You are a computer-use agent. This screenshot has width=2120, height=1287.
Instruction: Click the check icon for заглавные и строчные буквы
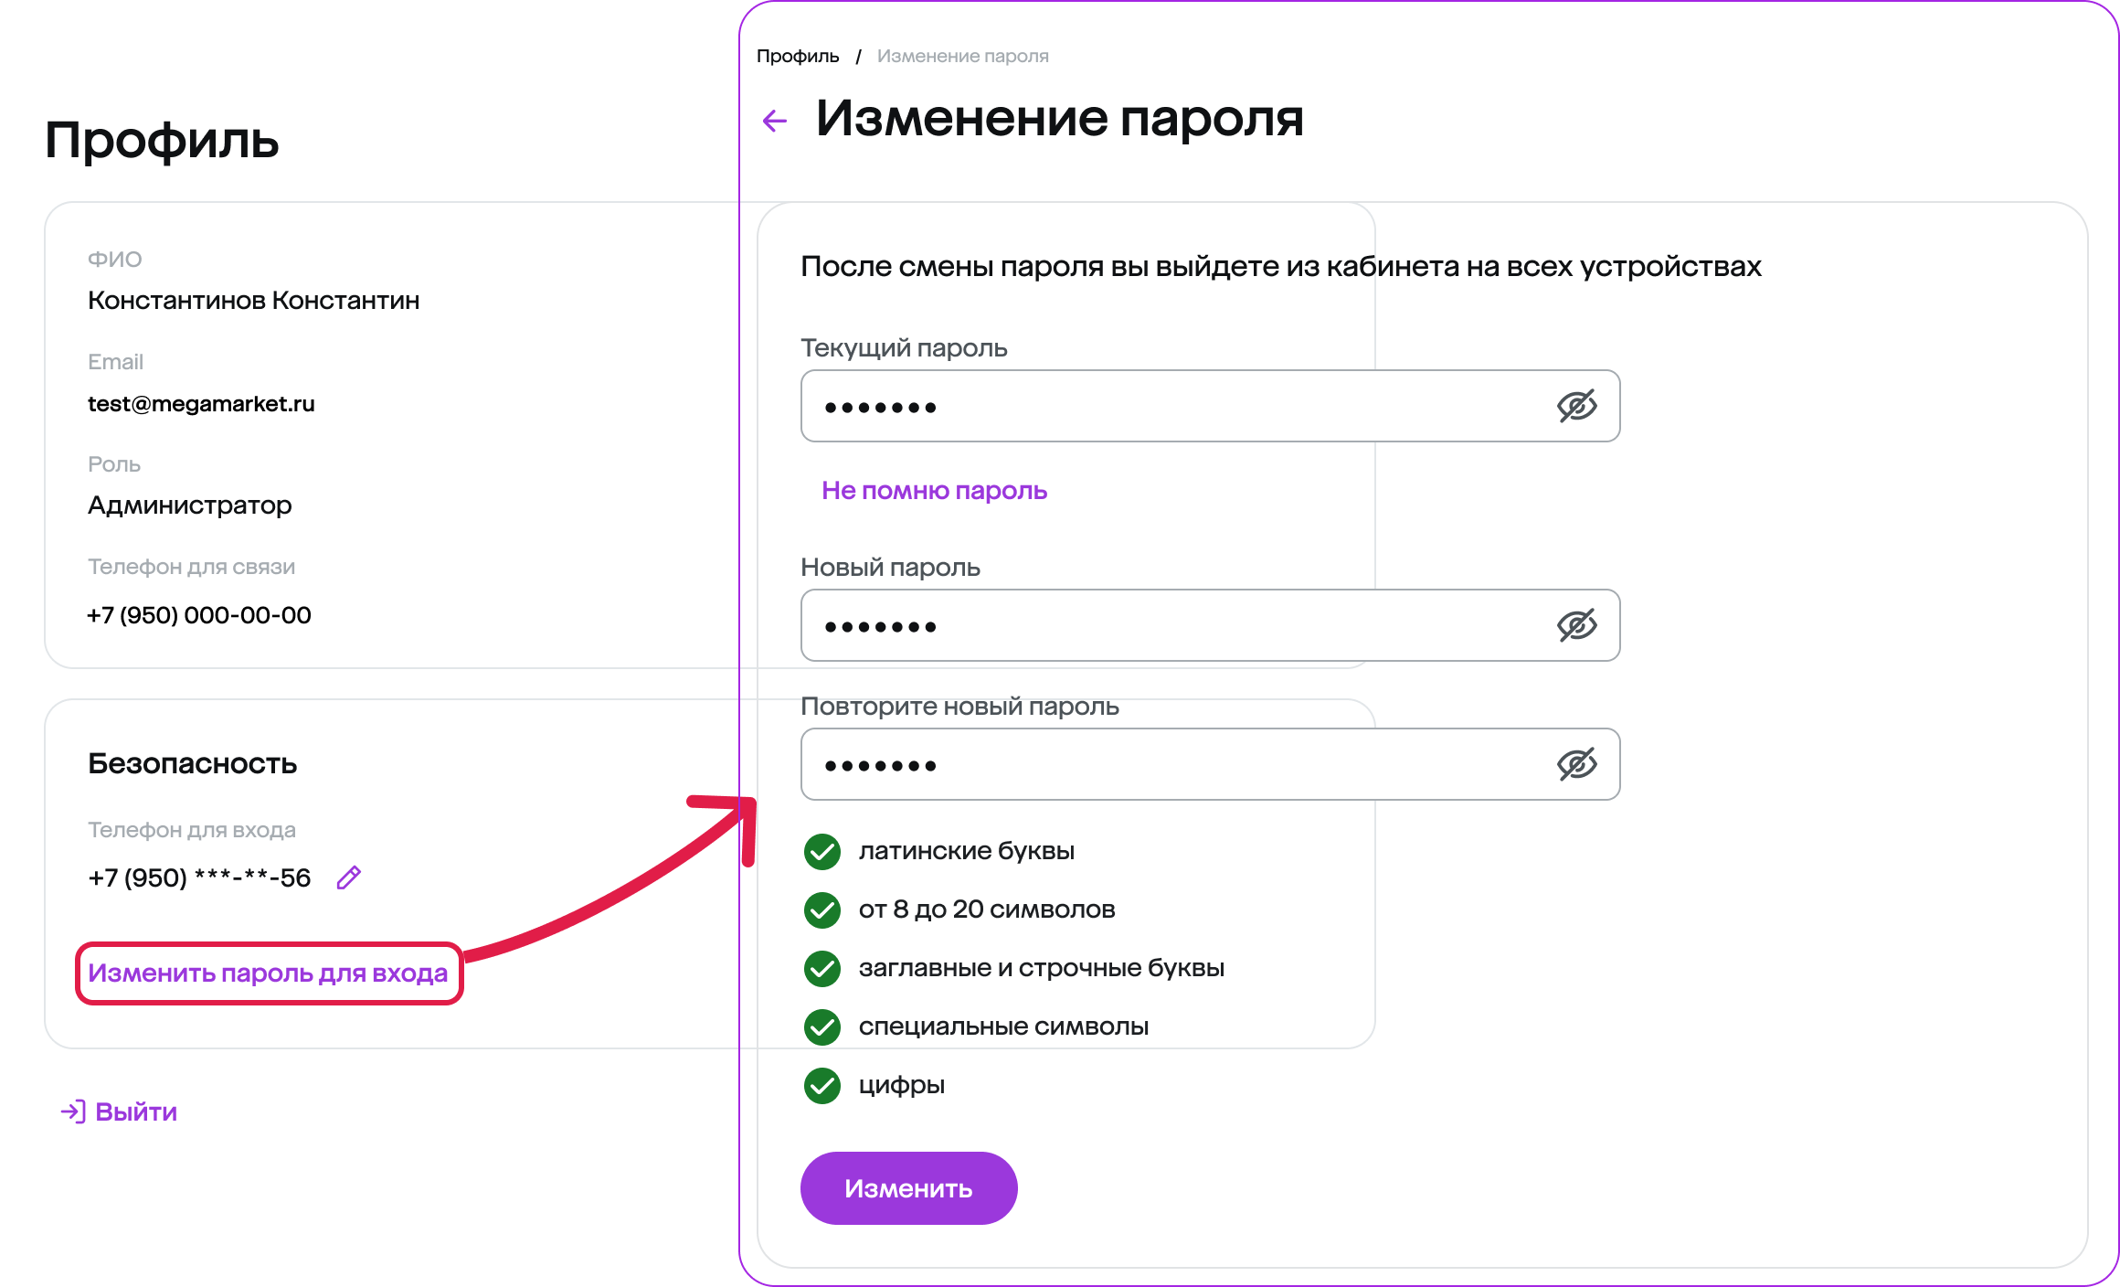[x=822, y=968]
